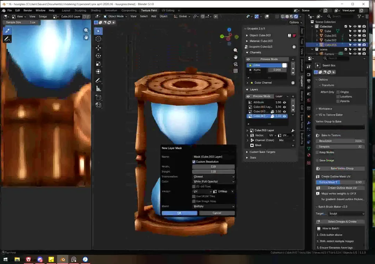Screen dimensions: 375x264
Task: Expand Stats section in Ucupaint
Action: pos(253,158)
